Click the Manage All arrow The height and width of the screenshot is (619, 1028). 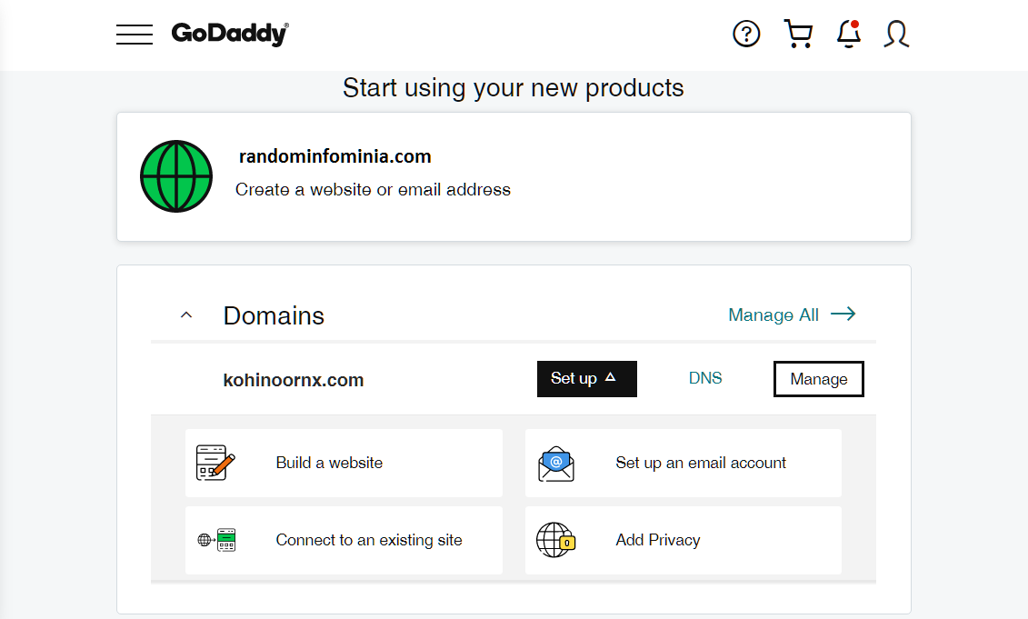[x=843, y=314]
